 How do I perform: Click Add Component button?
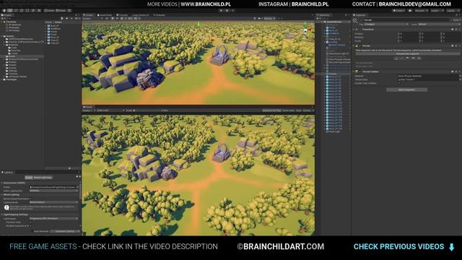406,90
